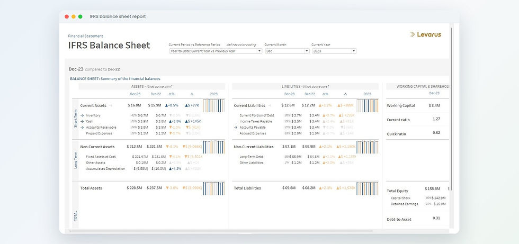Click the arrow icon beside Cash

pos(82,121)
